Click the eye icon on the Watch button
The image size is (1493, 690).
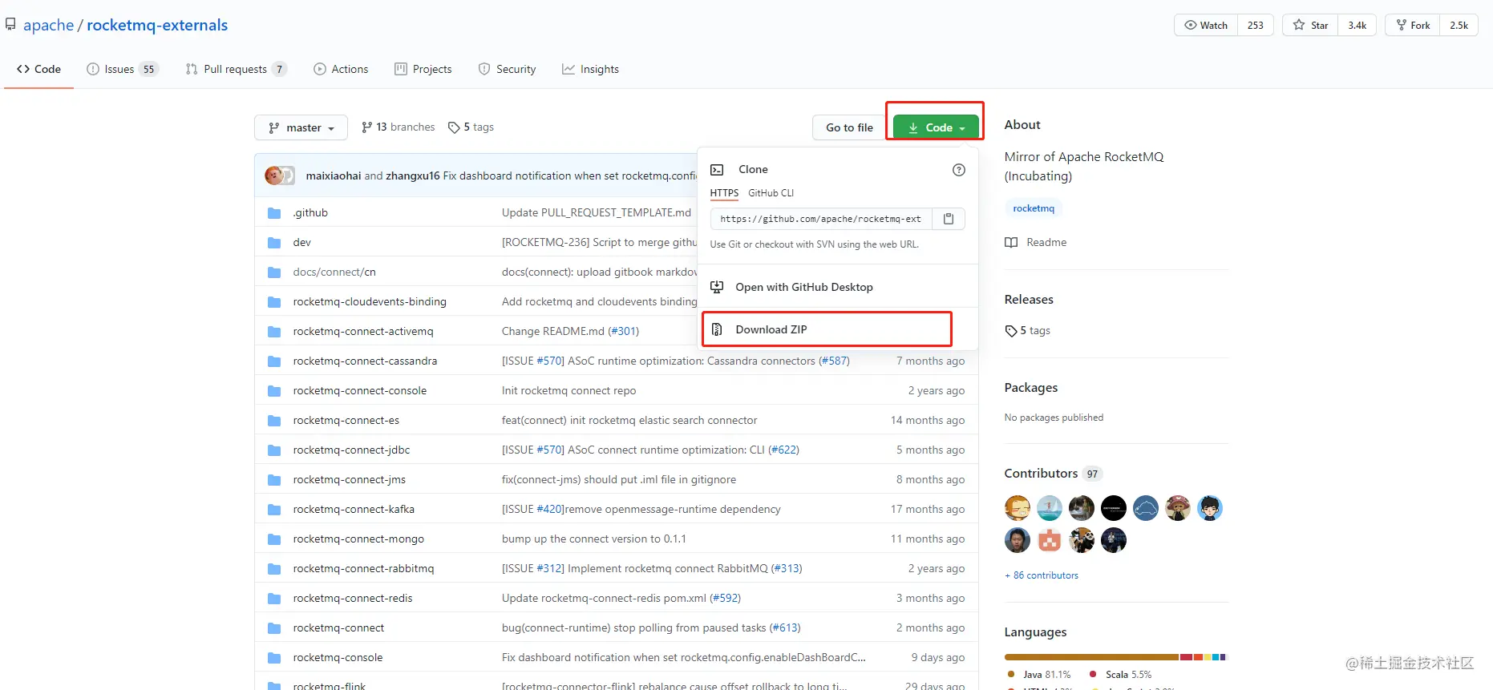(x=1191, y=25)
